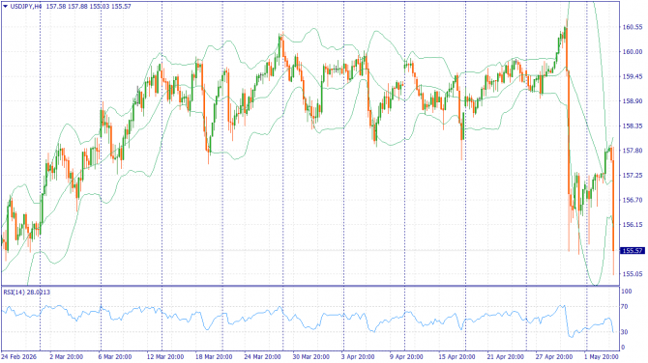Click the RSI scale value 30
Image resolution: width=648 pixels, height=363 pixels.
(625, 332)
